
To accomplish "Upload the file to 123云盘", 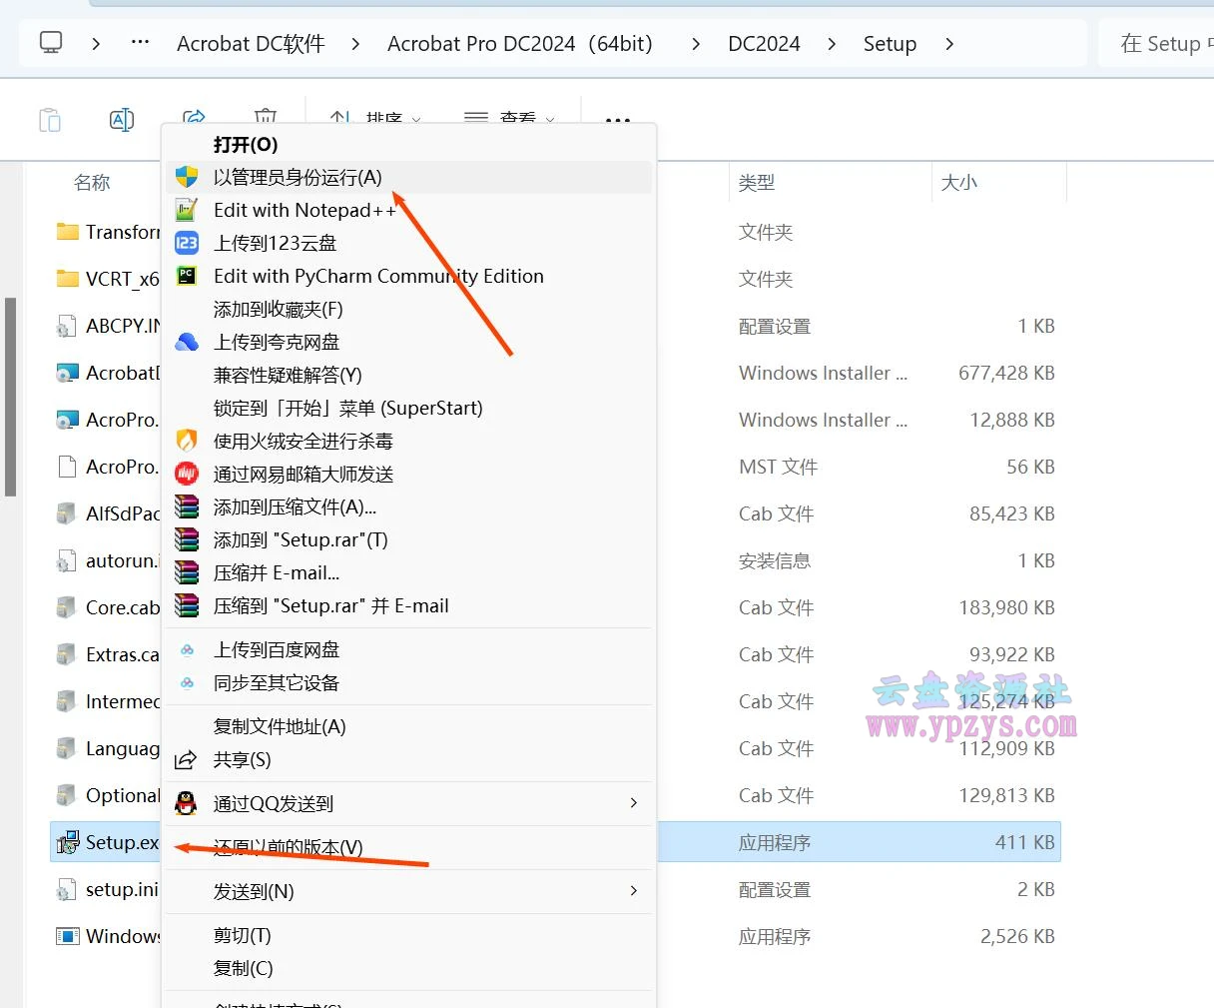I will pos(276,243).
